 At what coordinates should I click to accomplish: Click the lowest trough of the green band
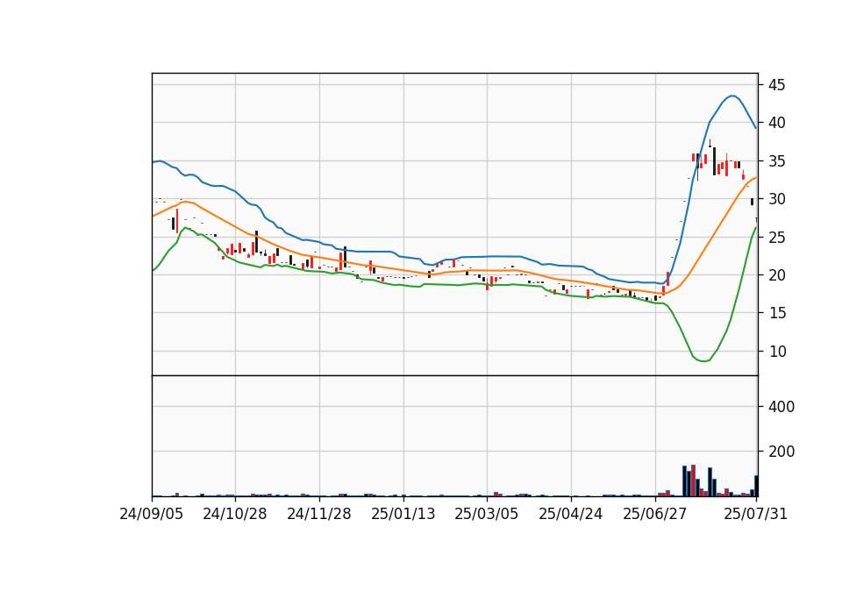(703, 360)
